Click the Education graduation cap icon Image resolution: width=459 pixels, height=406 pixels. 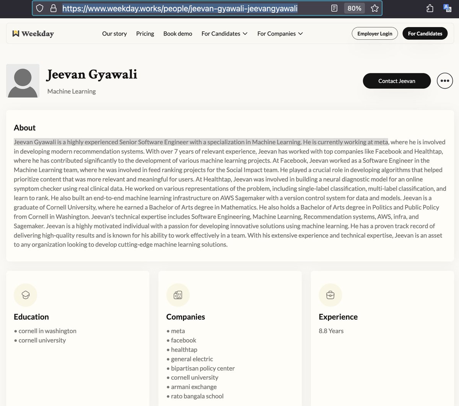26,295
